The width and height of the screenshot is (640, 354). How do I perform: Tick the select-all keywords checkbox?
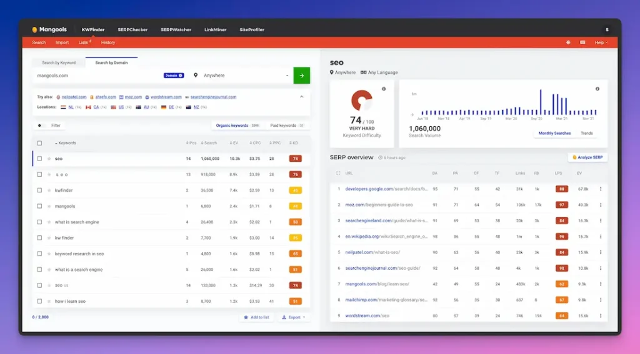(x=39, y=143)
